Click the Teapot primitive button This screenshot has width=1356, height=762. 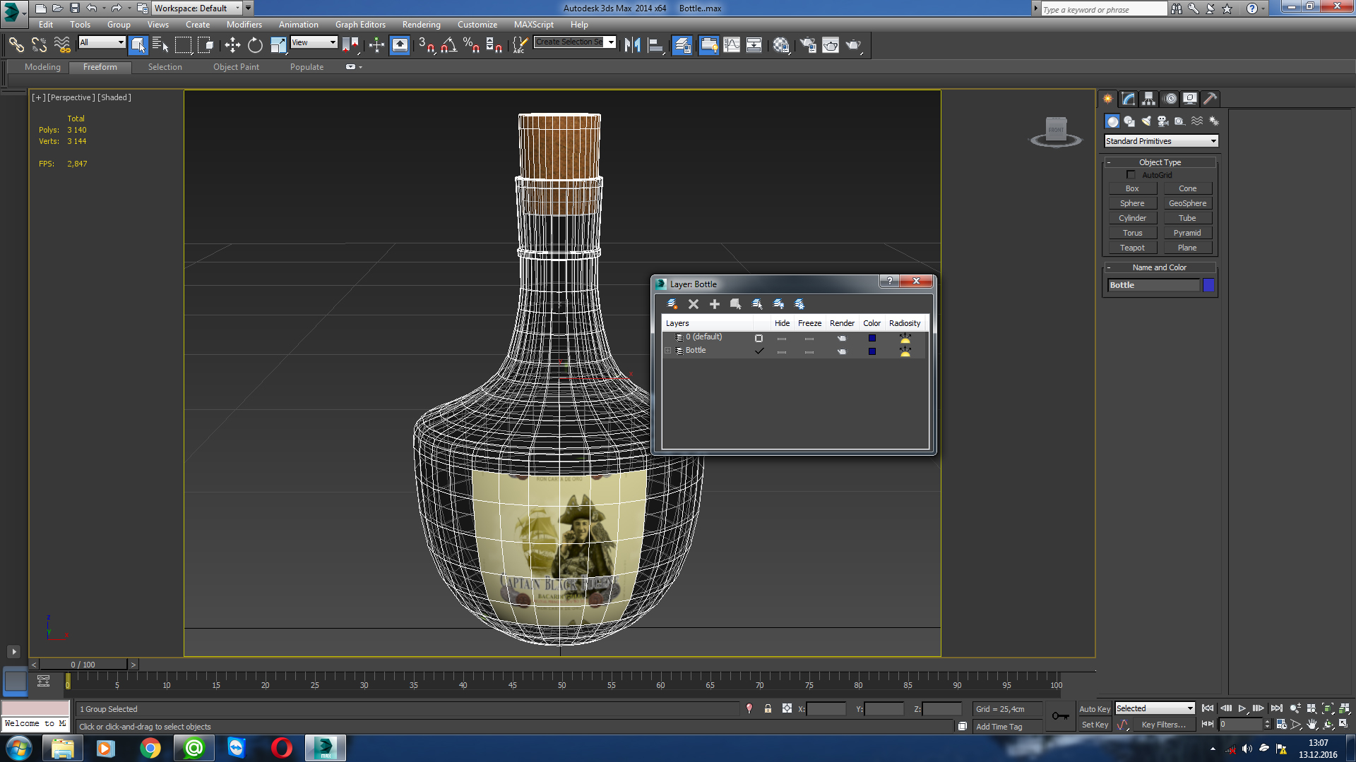point(1132,248)
